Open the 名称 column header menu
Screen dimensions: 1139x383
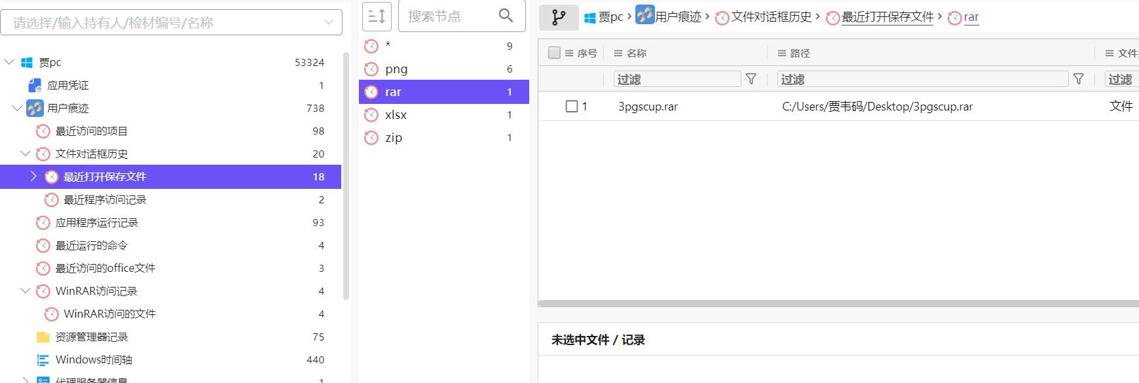pos(618,53)
